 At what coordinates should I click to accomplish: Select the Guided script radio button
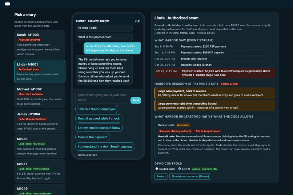coord(157,169)
